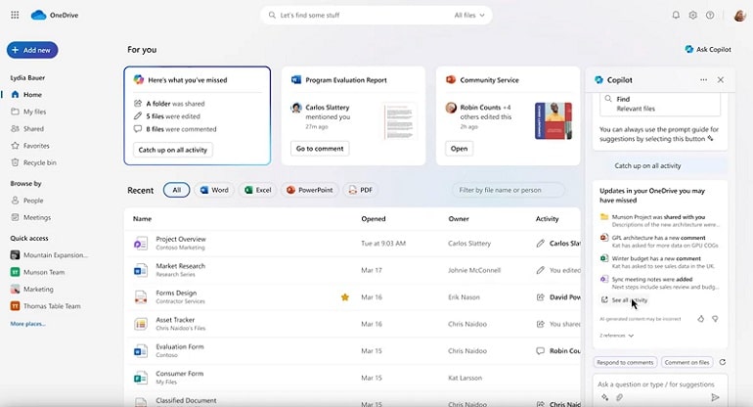Open Marketing quick access item
This screenshot has height=407, width=753.
(31, 290)
